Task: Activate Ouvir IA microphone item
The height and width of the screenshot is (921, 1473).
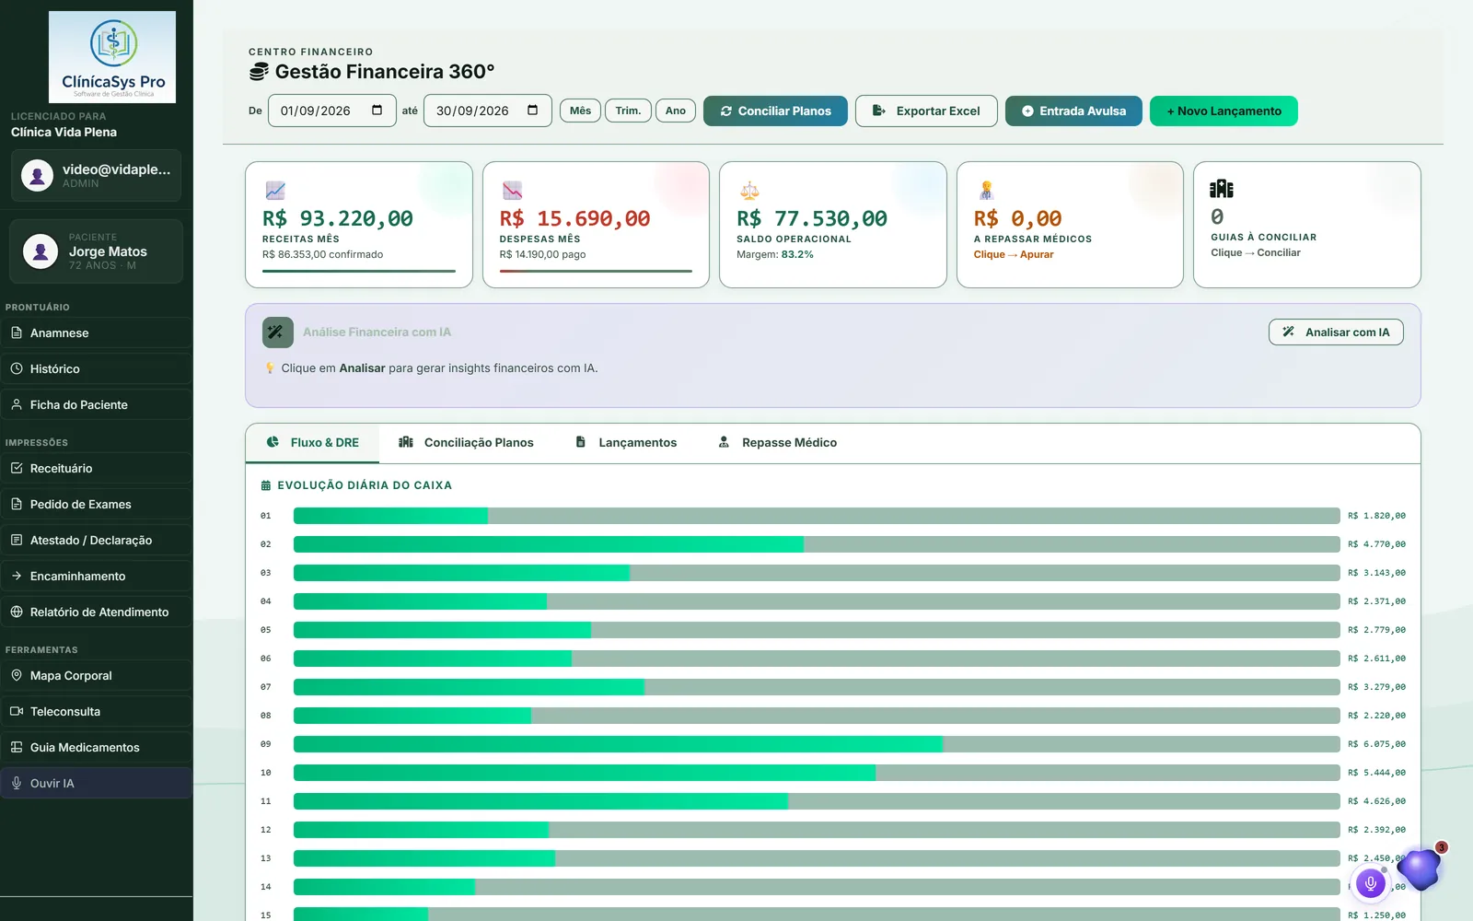Action: [97, 783]
